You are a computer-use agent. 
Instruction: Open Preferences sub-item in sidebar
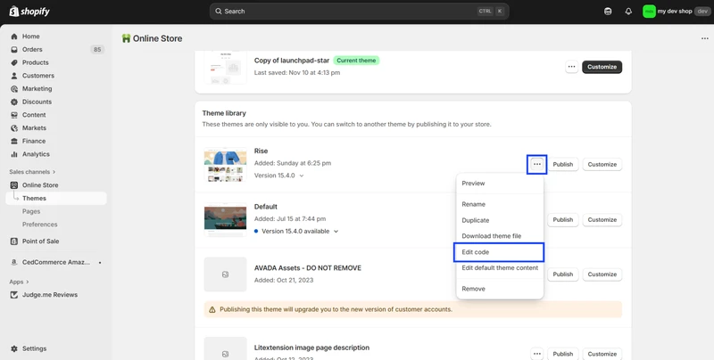(39, 225)
